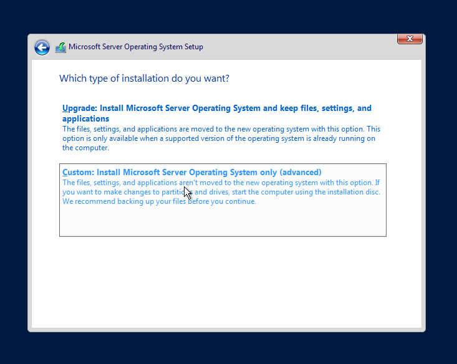The image size is (457, 364).
Task: Click the dark blue background outside the dialog
Action: [12, 187]
